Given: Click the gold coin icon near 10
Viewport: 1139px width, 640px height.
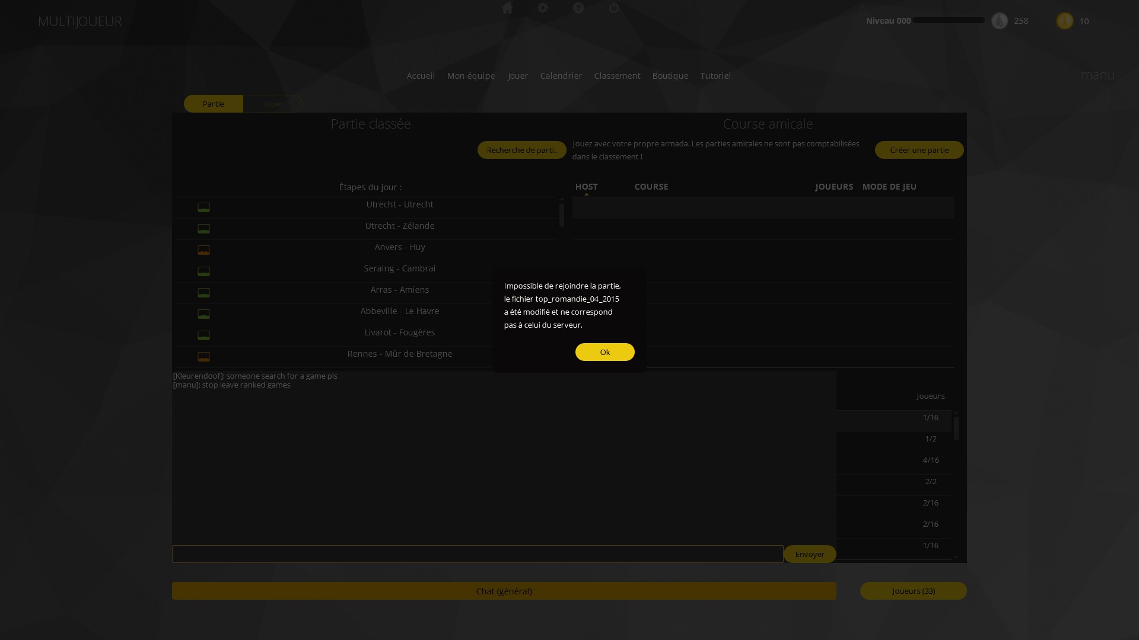Looking at the screenshot, I should (x=1065, y=21).
